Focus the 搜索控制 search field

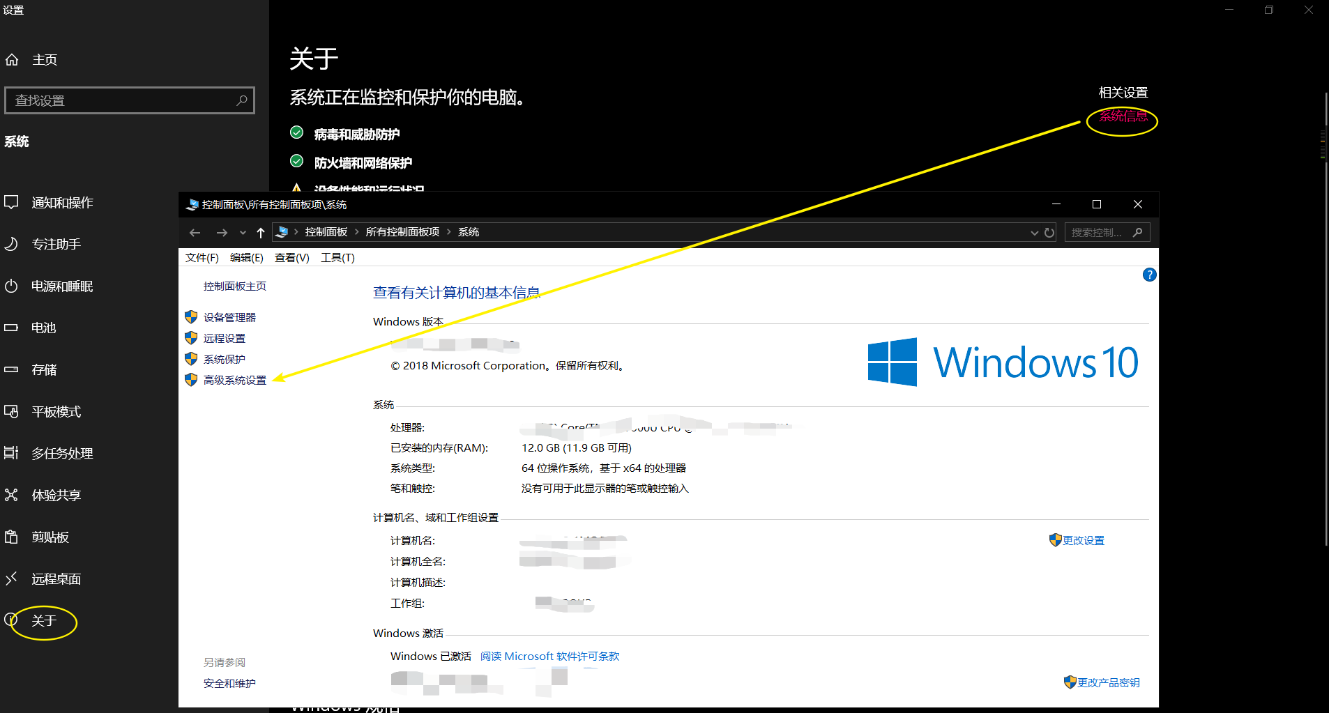[x=1107, y=232]
